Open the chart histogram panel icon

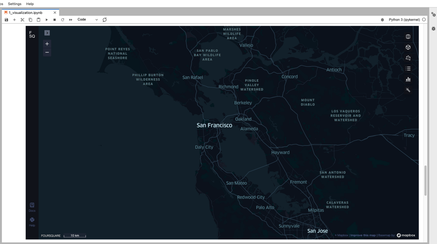pos(408,79)
